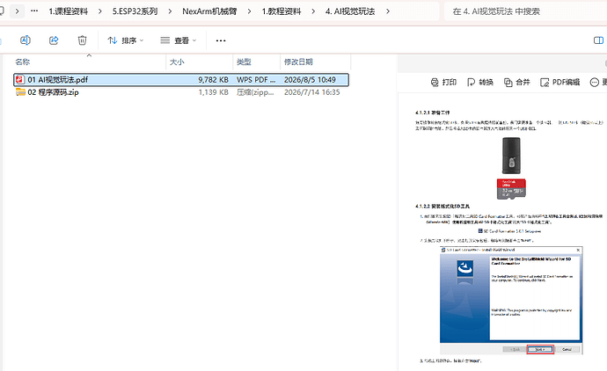Open the 查看 view dropdown
Screen dimensions: 607x371
point(179,40)
